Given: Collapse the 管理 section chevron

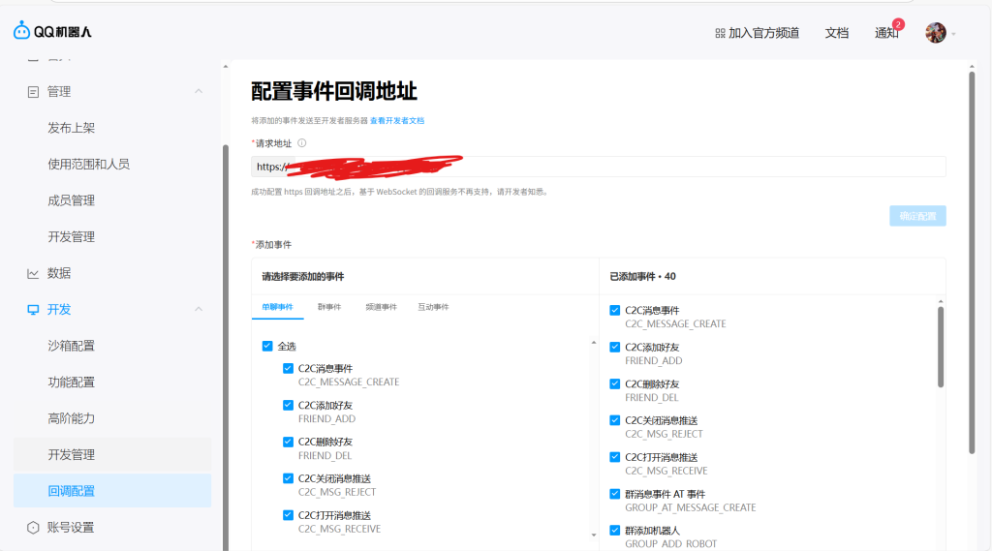Looking at the screenshot, I should point(199,92).
